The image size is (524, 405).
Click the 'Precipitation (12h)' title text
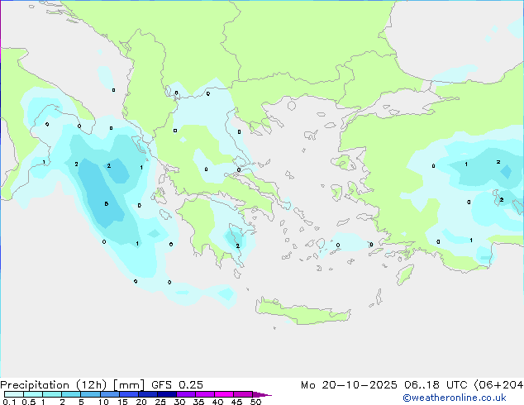point(54,385)
